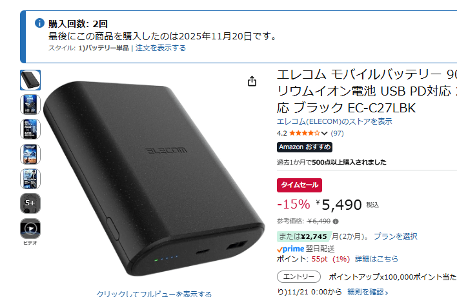The width and height of the screenshot is (457, 297).
Task: Open 細則を確認 link
Action: (x=368, y=292)
